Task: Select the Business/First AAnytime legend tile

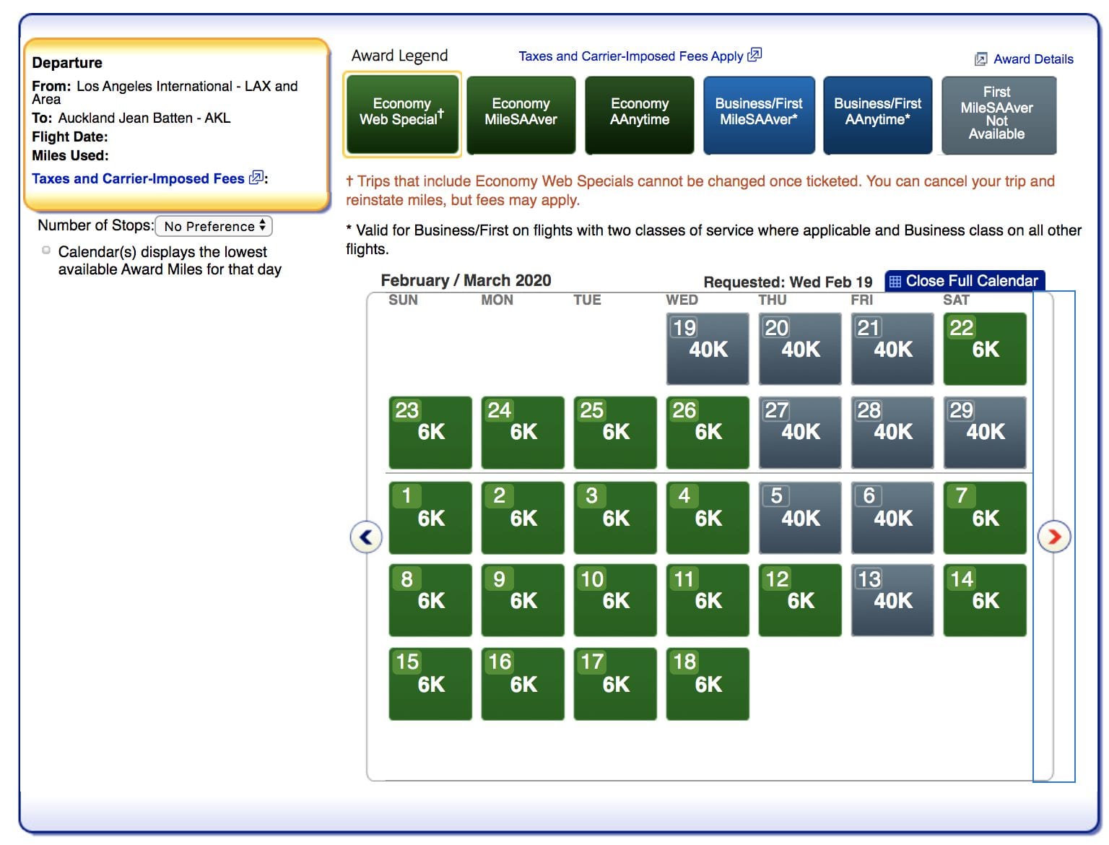Action: (x=877, y=114)
